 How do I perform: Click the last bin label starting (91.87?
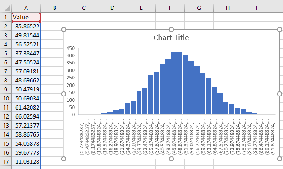[273, 137]
